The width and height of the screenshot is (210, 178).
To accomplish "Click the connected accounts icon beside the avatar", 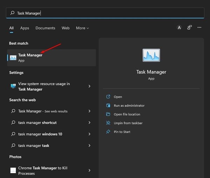I will point(189,28).
